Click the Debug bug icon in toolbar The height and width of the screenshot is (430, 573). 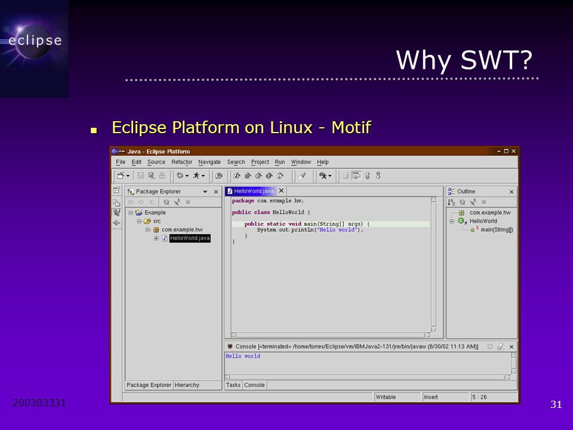pos(180,176)
